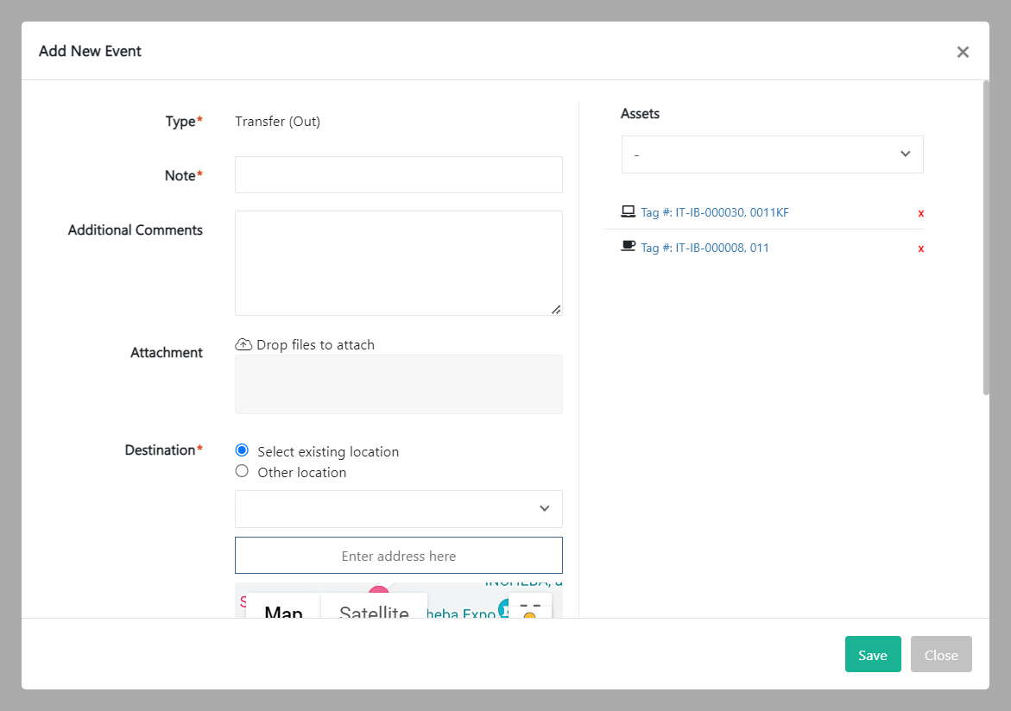The height and width of the screenshot is (711, 1011).
Task: Switch to the Map view tab
Action: coord(283,608)
